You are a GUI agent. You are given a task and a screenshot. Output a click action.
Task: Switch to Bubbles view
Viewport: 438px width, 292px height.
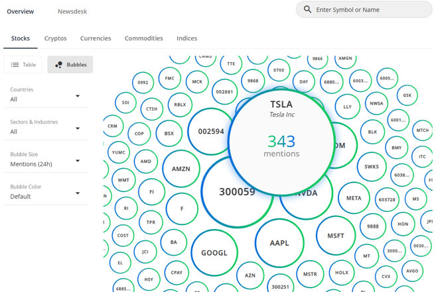point(70,65)
